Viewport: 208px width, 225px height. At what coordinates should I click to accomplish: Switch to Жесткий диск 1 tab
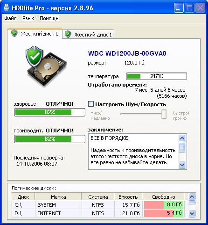coord(88,34)
